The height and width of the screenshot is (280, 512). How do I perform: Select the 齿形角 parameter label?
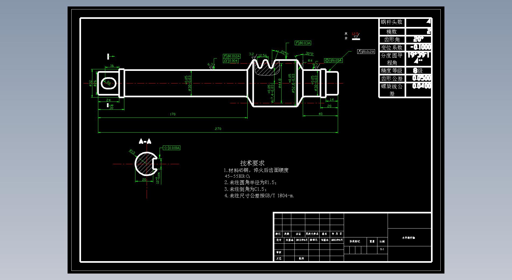click(392, 40)
